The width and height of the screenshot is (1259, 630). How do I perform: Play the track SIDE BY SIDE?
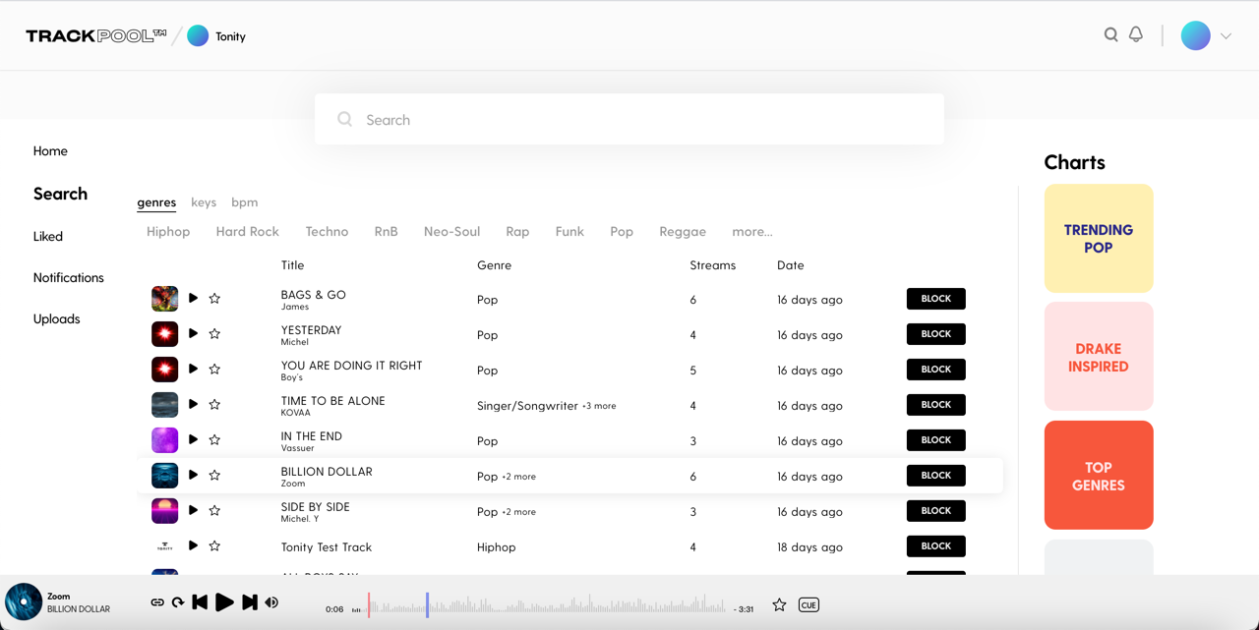pos(193,510)
